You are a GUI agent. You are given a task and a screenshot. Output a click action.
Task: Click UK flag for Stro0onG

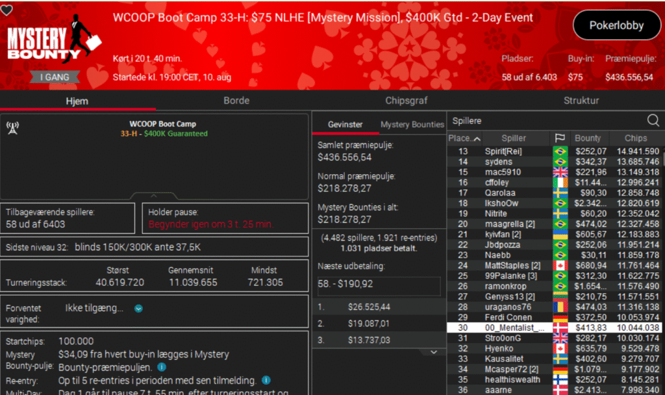tap(560, 338)
